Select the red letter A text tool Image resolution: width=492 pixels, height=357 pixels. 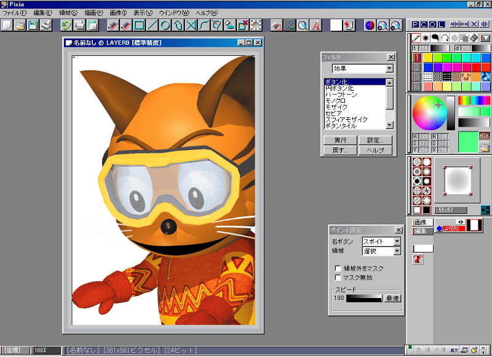[315, 25]
